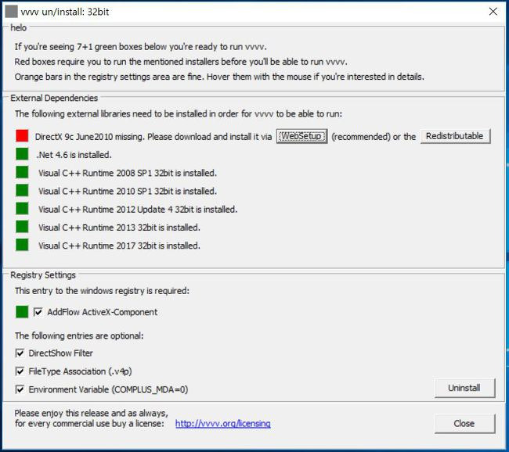Image resolution: width=509 pixels, height=452 pixels.
Task: Click the '.Net 4.6 is installed.' text
Action: pos(74,155)
